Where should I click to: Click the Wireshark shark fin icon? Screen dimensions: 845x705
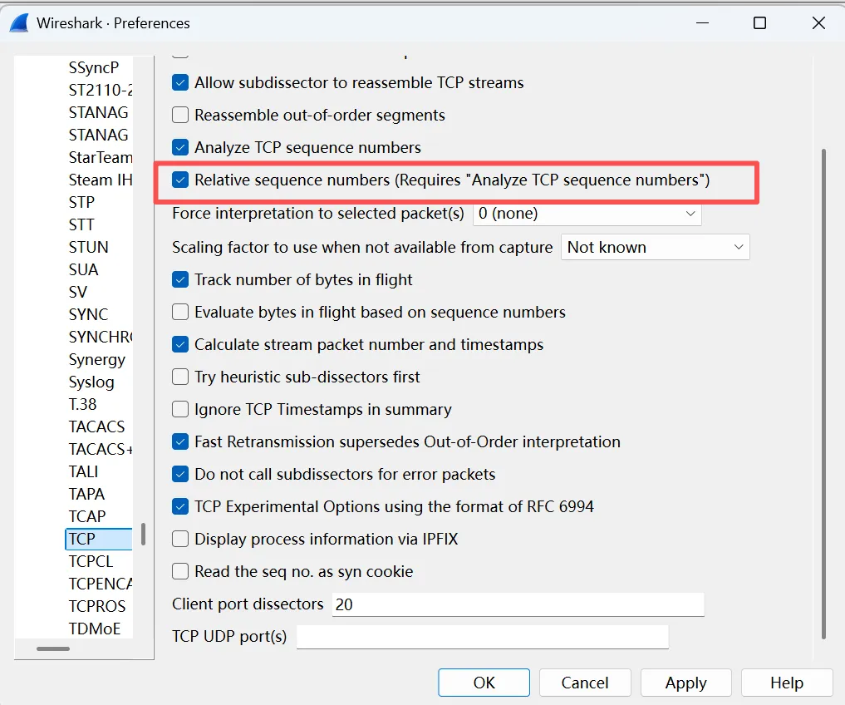click(20, 23)
